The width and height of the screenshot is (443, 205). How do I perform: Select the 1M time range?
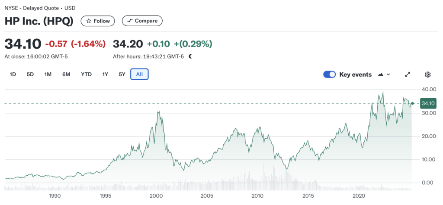coord(48,74)
